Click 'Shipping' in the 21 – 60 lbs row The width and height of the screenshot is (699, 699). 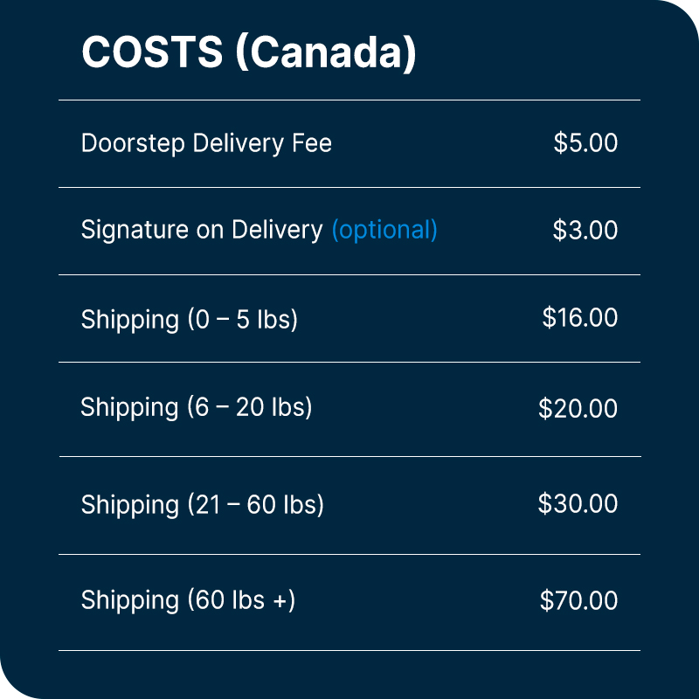pyautogui.click(x=130, y=505)
